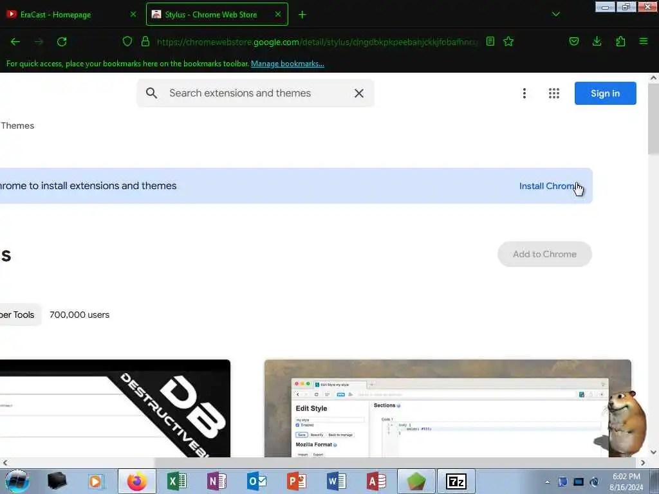This screenshot has height=494, width=659.
Task: Clear the search with the X icon
Action: (x=359, y=93)
